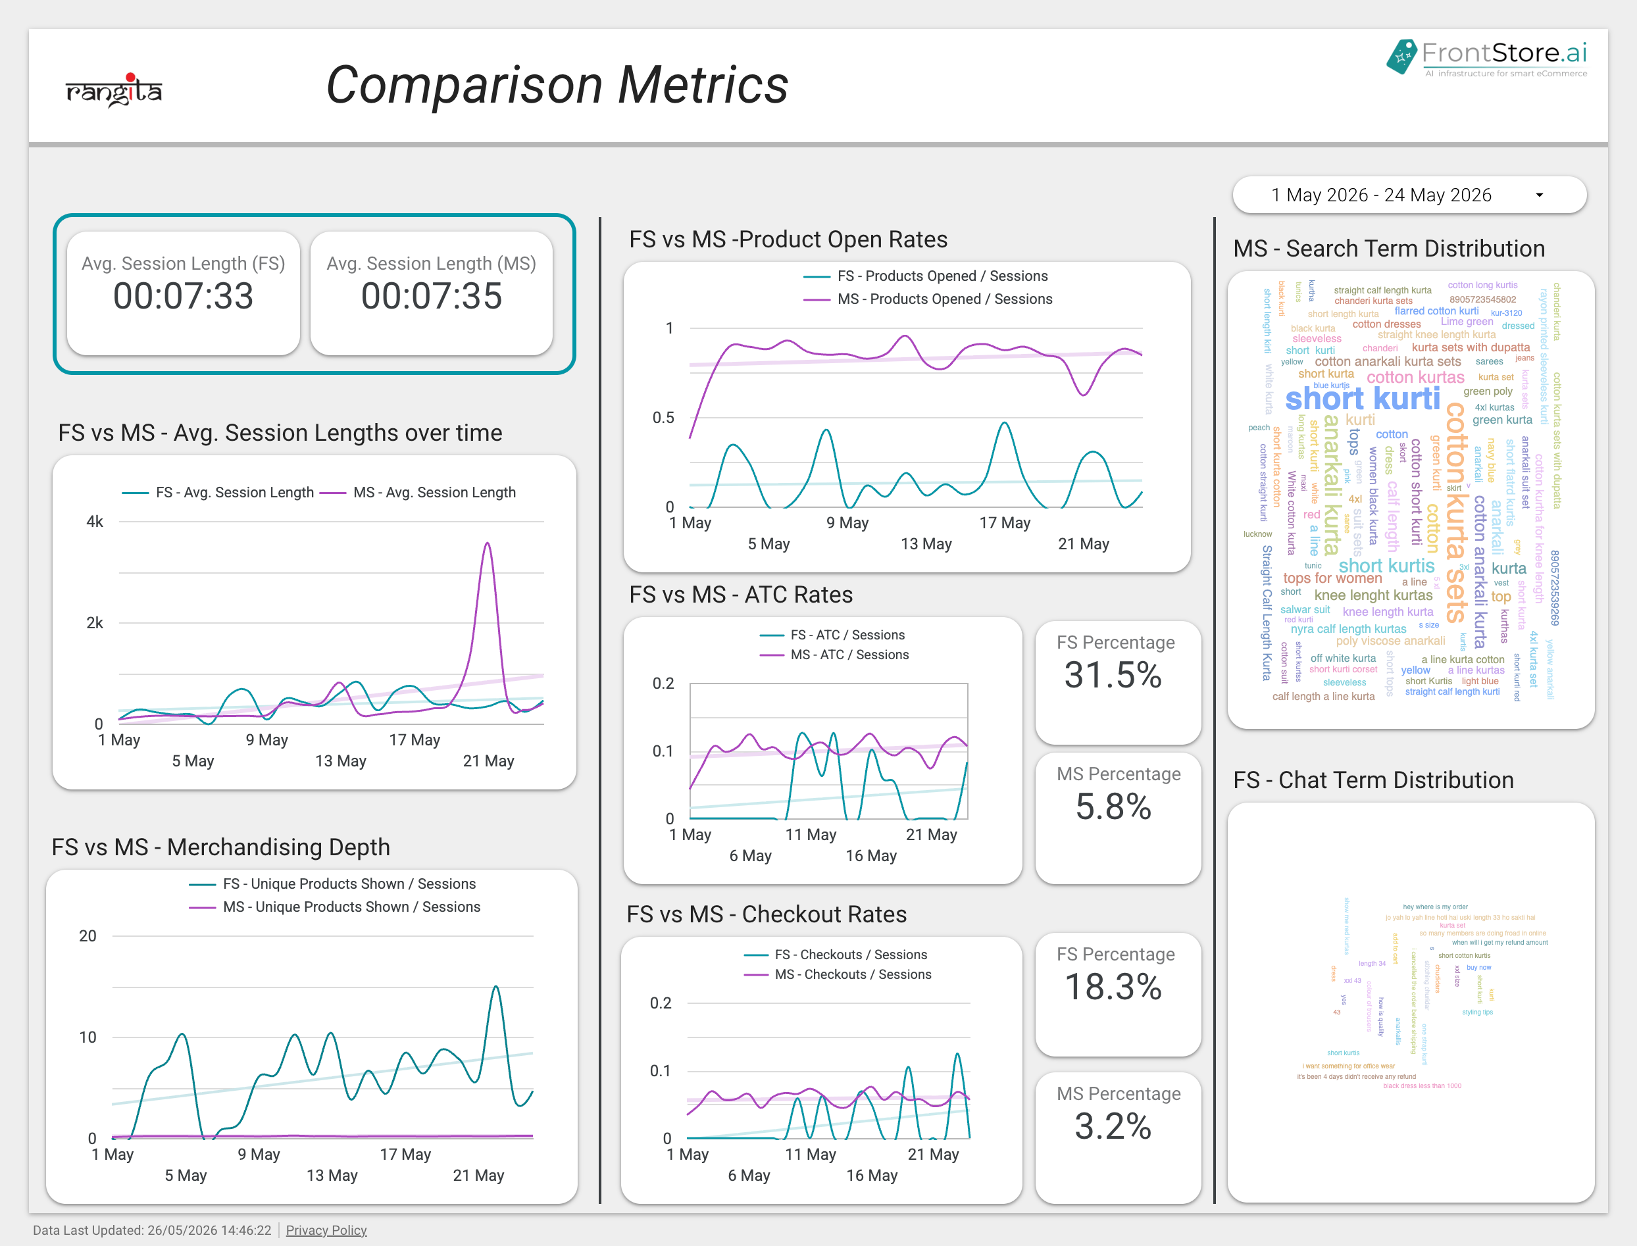Viewport: 1637px width, 1246px height.
Task: Click 'knee lenght kurtas' in word cloud
Action: tap(1374, 595)
